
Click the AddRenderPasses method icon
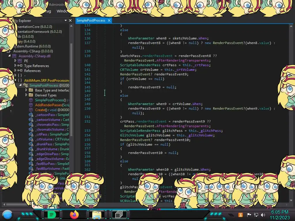coord(31,105)
